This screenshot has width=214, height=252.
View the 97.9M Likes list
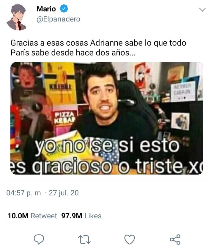(x=81, y=216)
